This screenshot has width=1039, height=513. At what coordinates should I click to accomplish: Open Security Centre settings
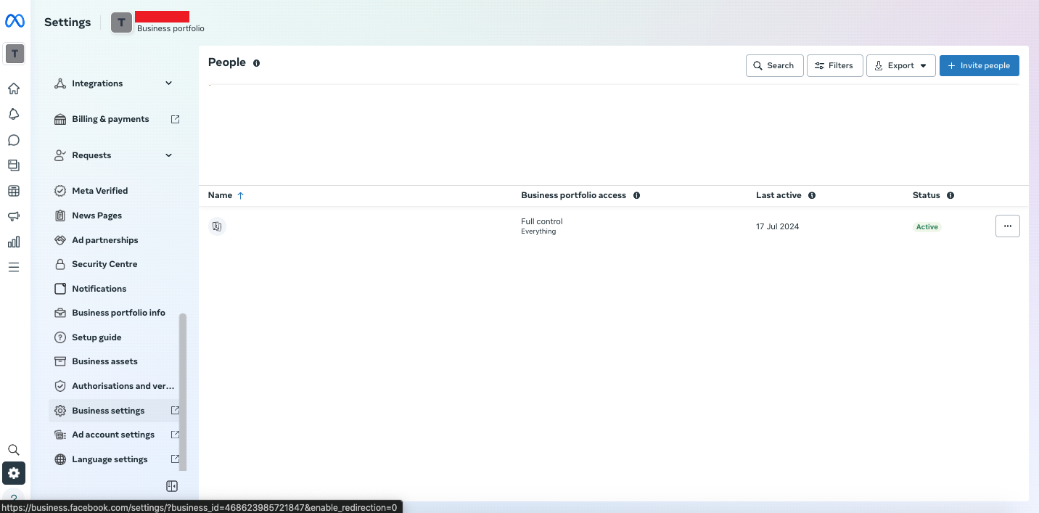(x=104, y=264)
